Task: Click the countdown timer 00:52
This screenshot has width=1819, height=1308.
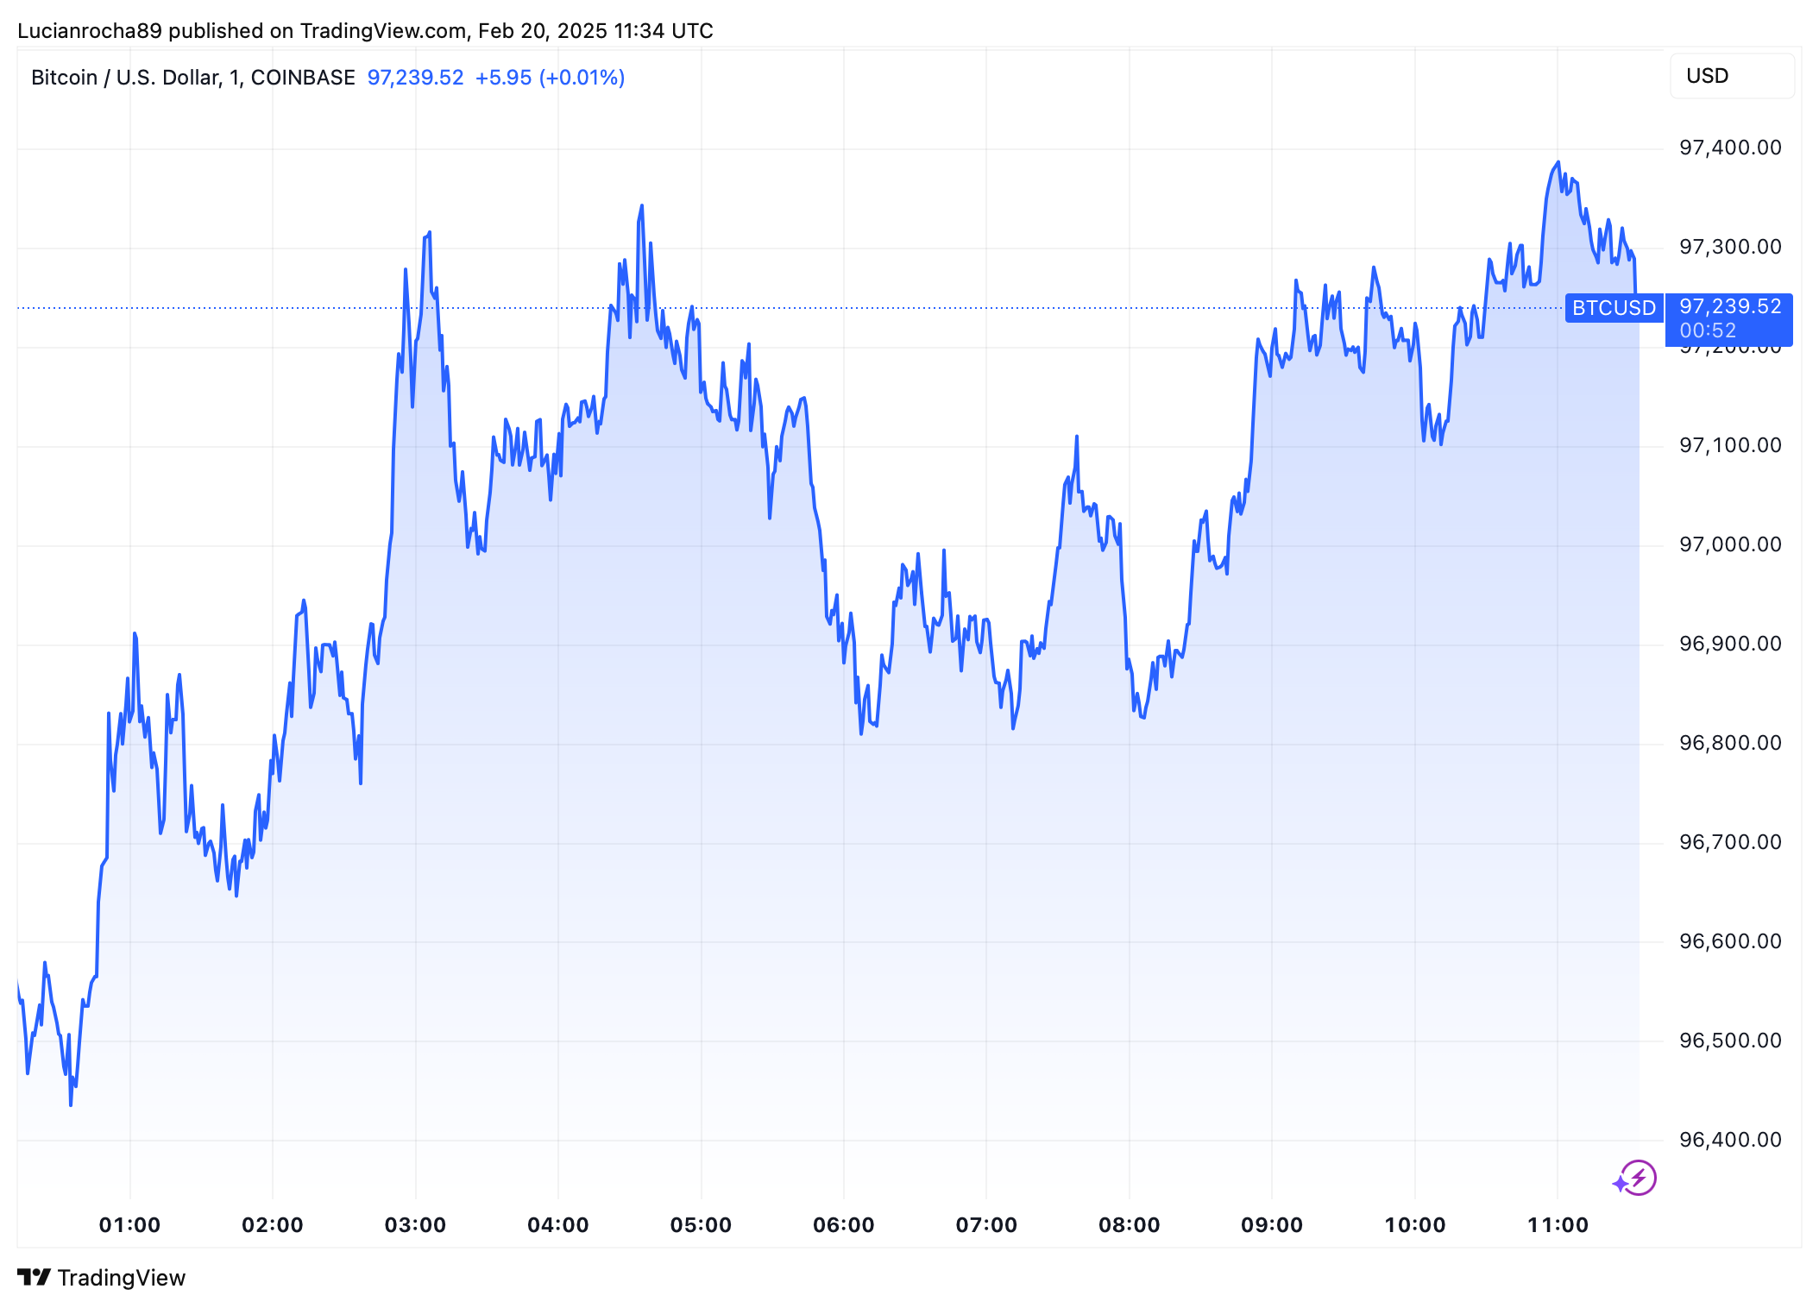Action: [x=1708, y=330]
